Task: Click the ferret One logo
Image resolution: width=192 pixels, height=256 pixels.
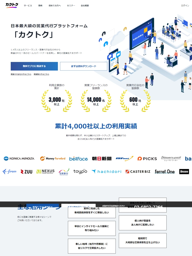Action: point(165,171)
